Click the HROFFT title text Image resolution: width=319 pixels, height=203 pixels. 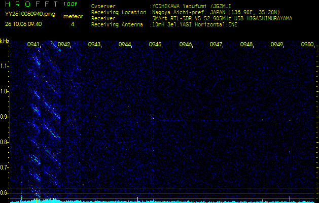[32, 4]
